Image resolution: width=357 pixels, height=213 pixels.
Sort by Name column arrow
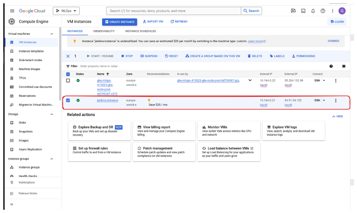click(108, 74)
